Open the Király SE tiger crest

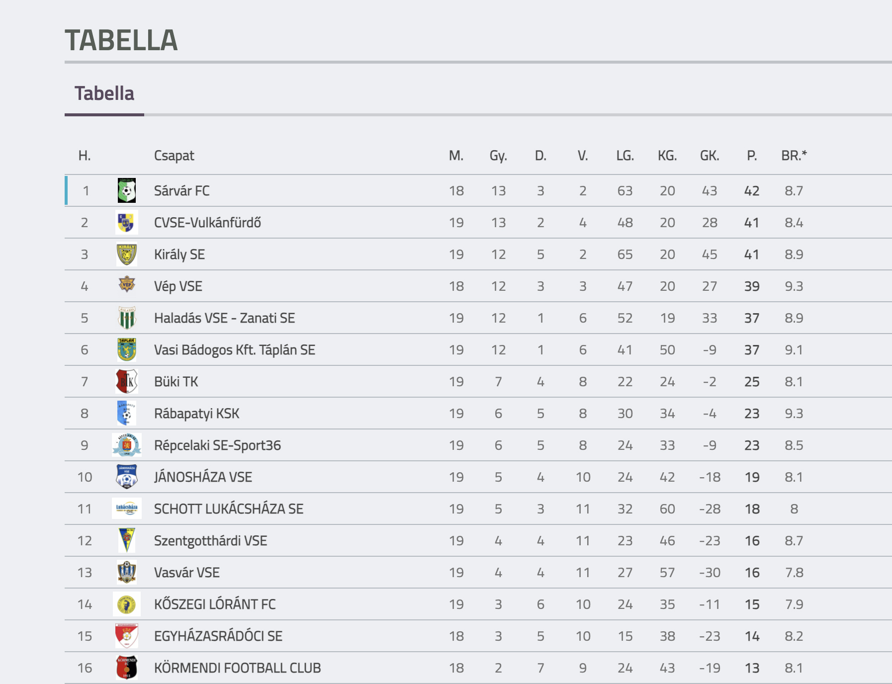127,254
